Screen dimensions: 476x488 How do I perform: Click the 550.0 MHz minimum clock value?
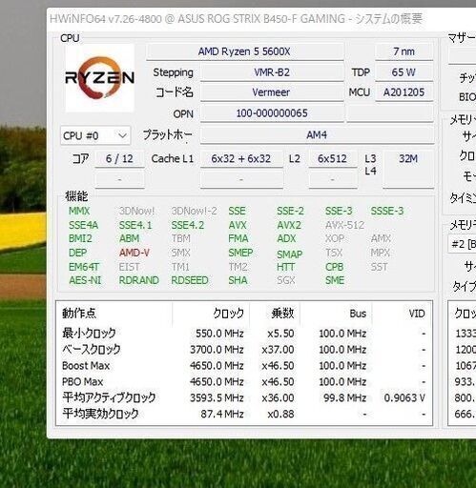[219, 334]
